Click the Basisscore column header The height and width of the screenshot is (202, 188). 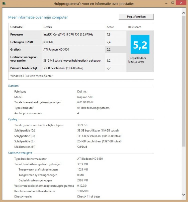[x=135, y=27]
